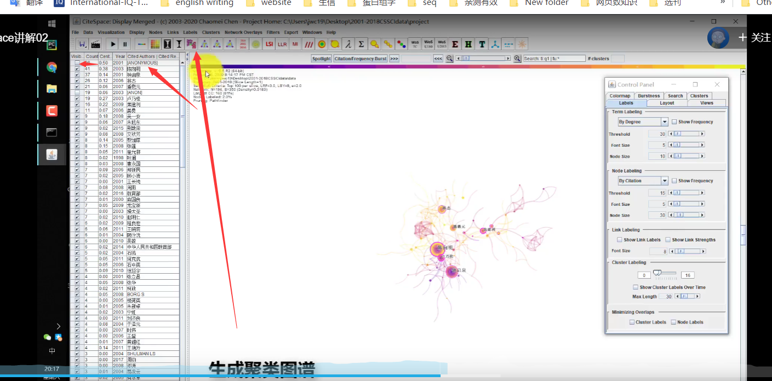
Task: Click the WoS U180 toolbar icon
Action: pos(428,44)
